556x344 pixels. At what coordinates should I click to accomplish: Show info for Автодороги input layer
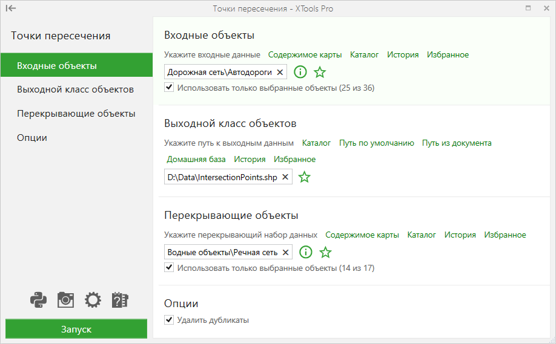(300, 72)
